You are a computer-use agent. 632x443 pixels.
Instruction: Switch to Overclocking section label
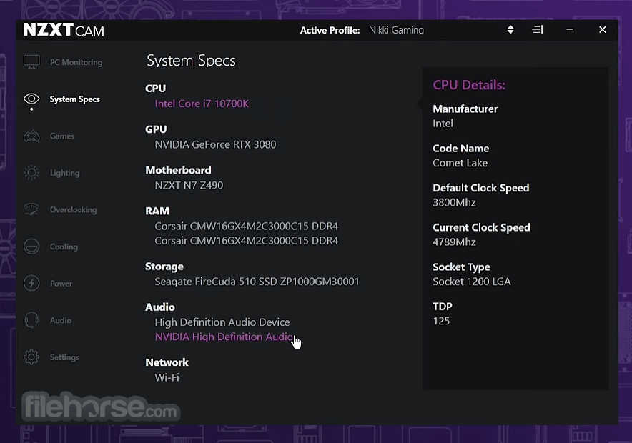74,210
